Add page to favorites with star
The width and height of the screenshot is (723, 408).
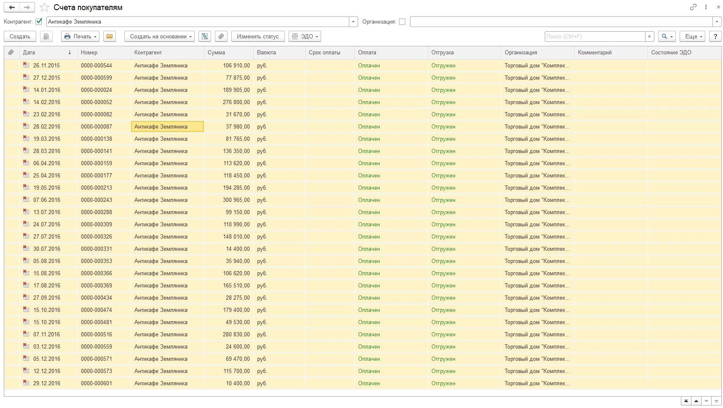(44, 8)
